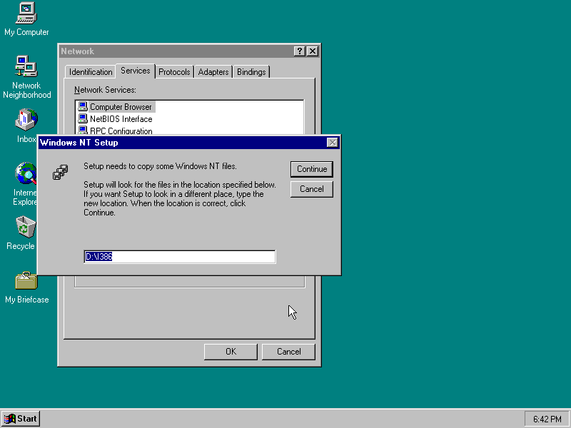Click the Computer Browser service icon
Image resolution: width=571 pixels, height=428 pixels.
(x=83, y=106)
